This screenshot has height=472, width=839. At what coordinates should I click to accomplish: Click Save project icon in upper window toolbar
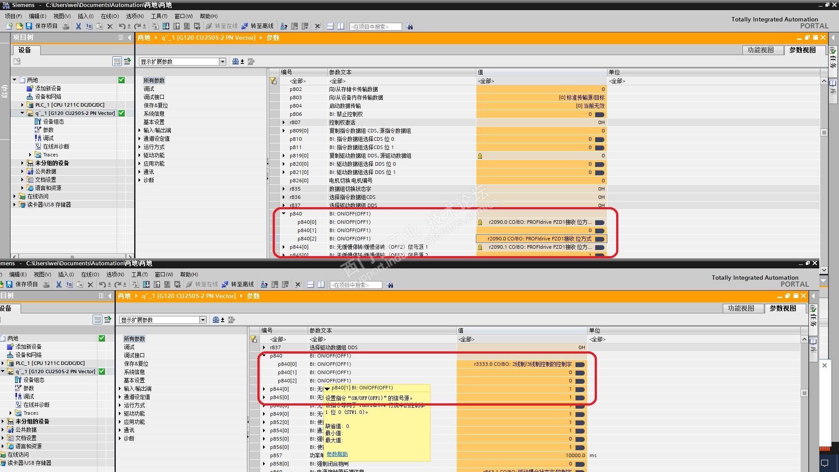coord(29,26)
